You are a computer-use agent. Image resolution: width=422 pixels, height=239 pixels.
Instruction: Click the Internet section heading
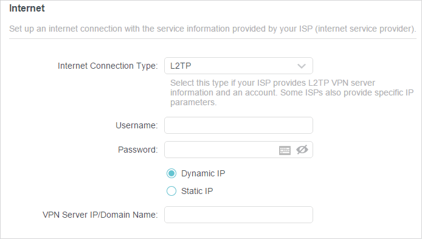27,9
